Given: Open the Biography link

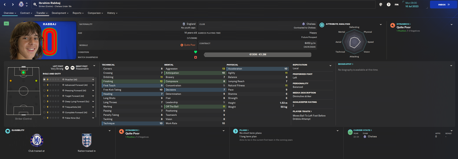Looking at the screenshot, I should (x=346, y=64).
